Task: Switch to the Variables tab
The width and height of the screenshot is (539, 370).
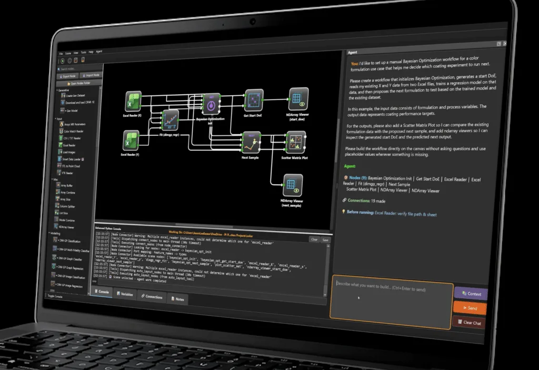Action: (125, 294)
